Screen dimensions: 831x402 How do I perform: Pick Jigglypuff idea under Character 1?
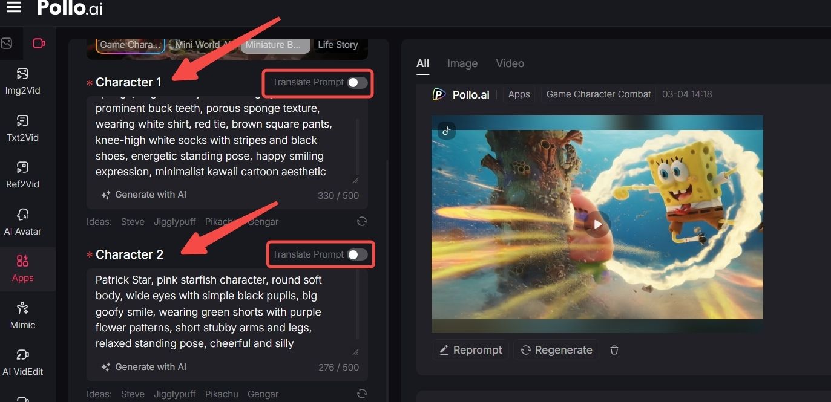coord(175,222)
